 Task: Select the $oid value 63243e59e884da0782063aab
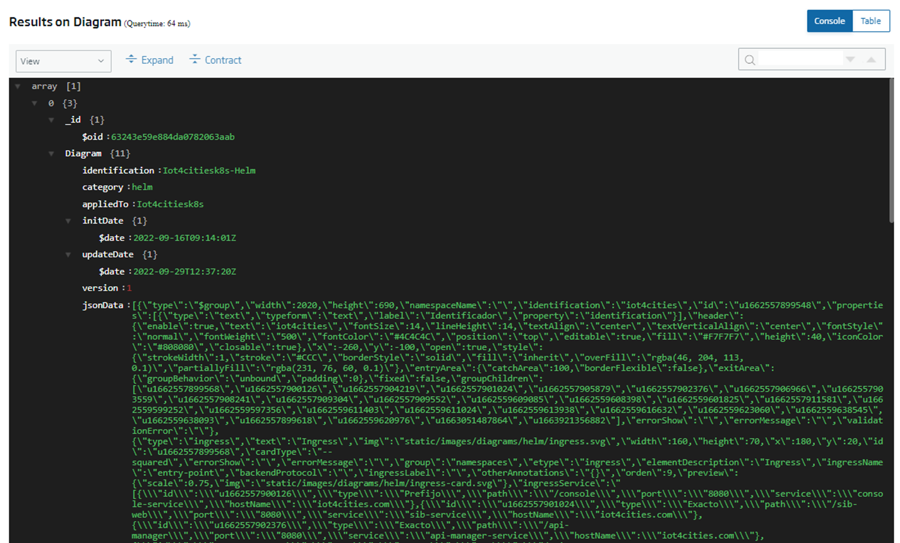172,136
